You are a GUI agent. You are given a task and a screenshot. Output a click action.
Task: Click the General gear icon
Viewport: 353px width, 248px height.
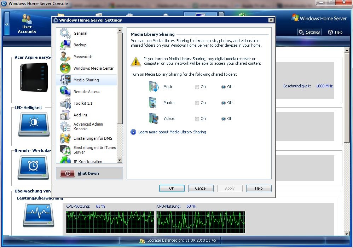pos(65,33)
